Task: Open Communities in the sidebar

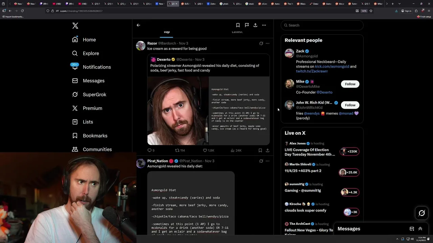Action: (x=92, y=149)
